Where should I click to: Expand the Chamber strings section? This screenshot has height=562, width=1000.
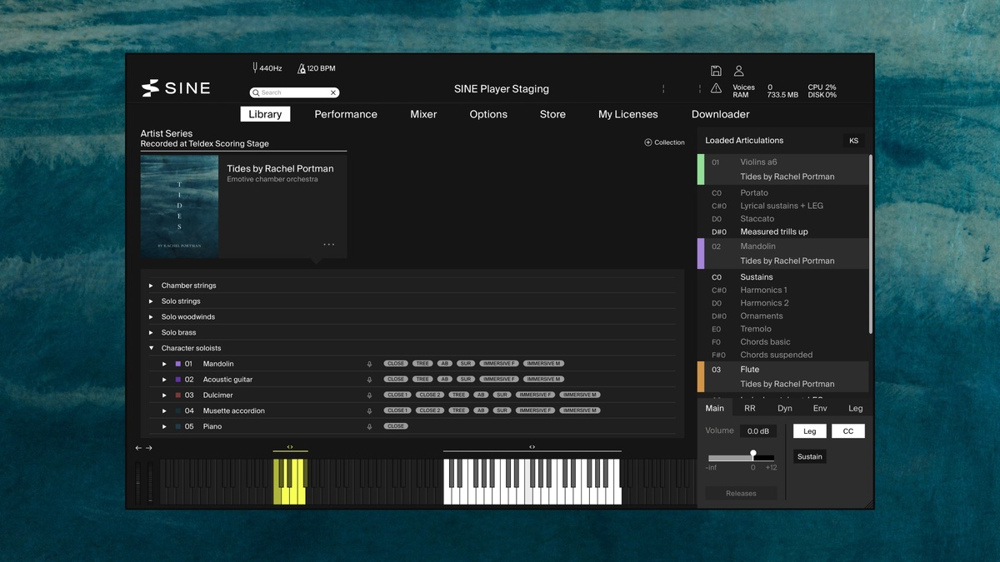(151, 286)
